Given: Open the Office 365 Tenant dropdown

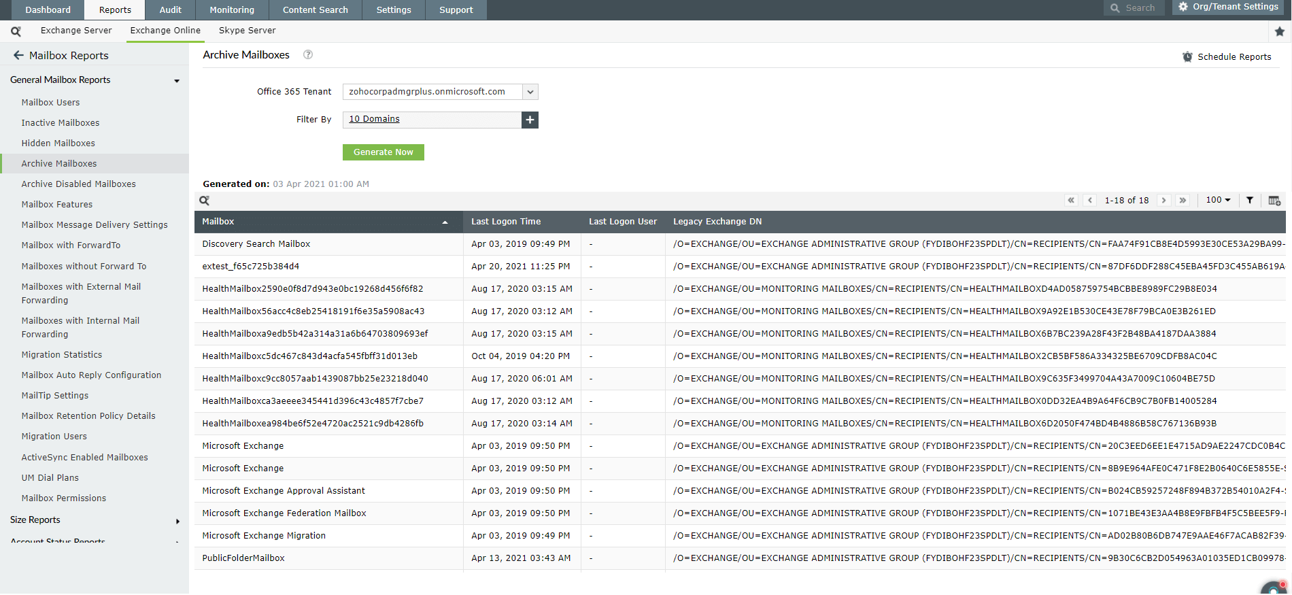Looking at the screenshot, I should 530,92.
